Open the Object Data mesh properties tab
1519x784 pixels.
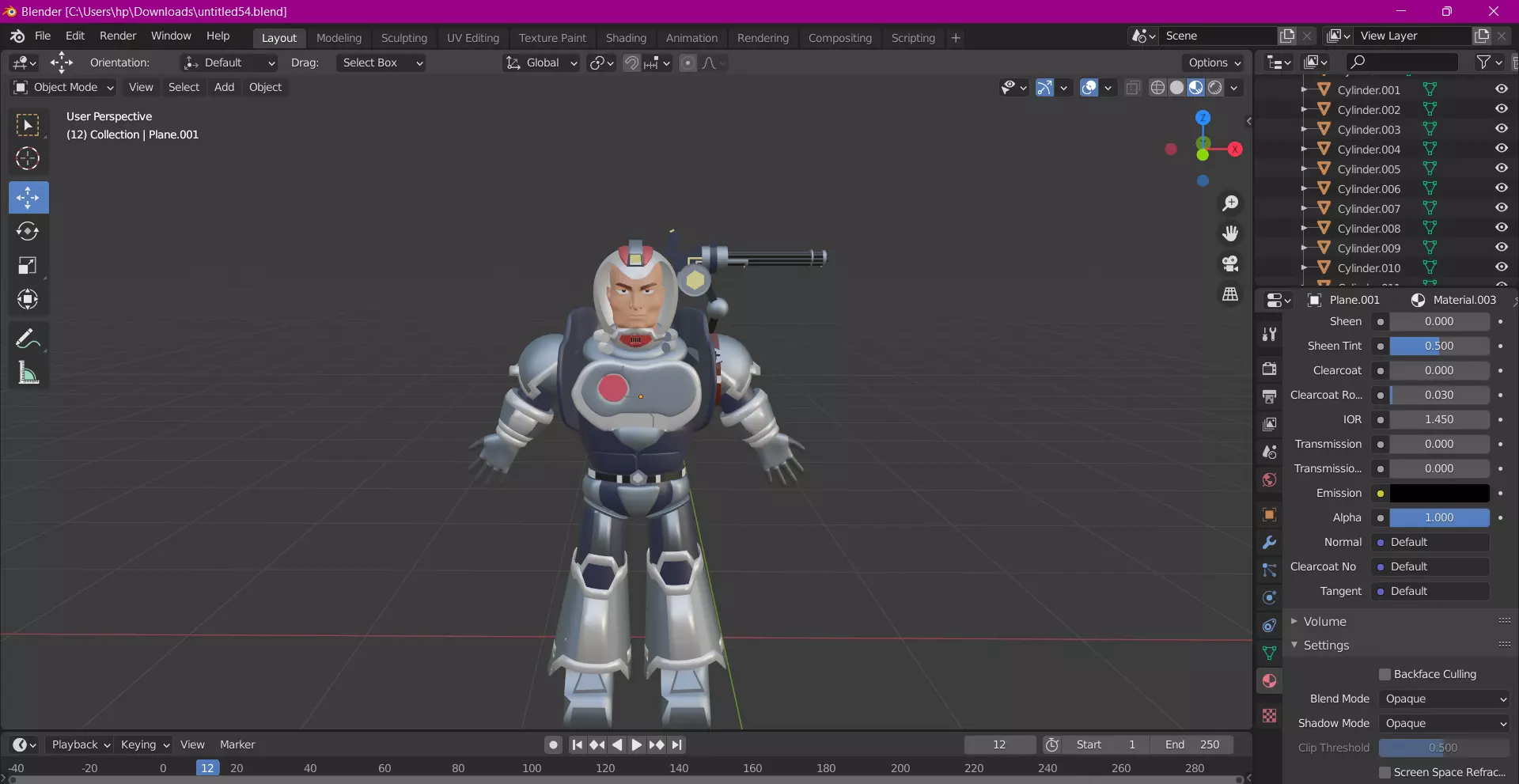click(1270, 653)
